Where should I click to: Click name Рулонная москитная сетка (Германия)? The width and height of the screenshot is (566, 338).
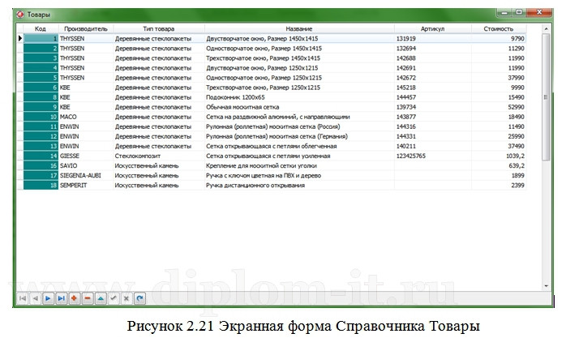pos(299,136)
